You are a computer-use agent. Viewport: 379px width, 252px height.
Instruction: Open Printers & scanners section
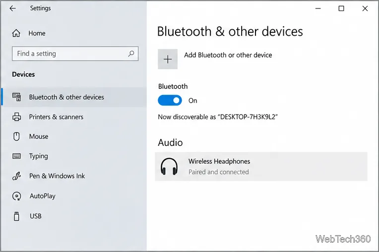click(56, 117)
